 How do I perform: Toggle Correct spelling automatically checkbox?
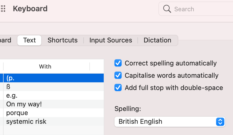pos(118,63)
